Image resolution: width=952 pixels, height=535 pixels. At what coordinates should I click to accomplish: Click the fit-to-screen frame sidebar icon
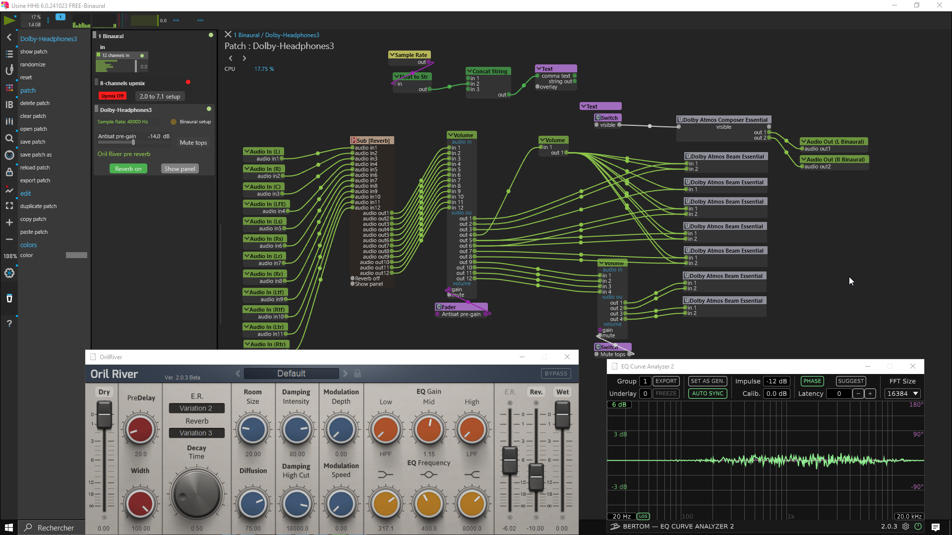point(9,206)
